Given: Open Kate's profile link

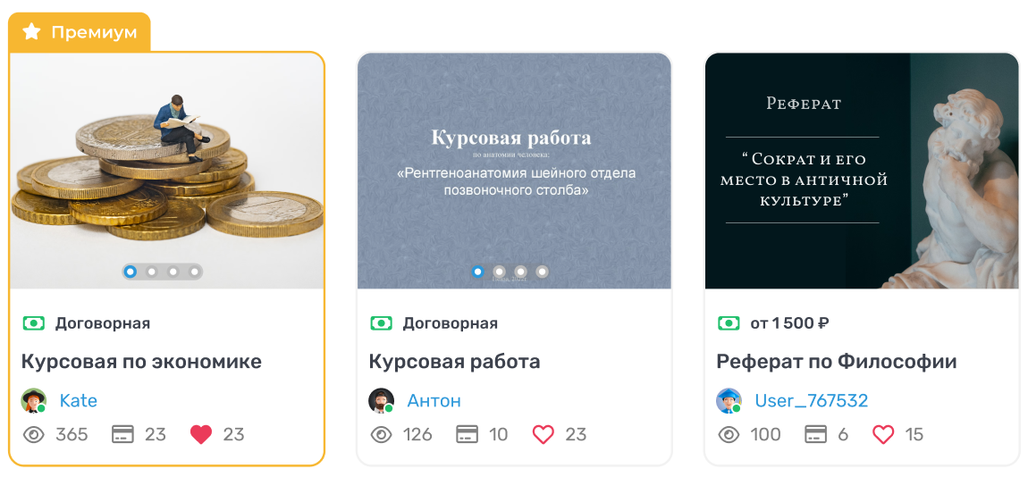Looking at the screenshot, I should [79, 401].
